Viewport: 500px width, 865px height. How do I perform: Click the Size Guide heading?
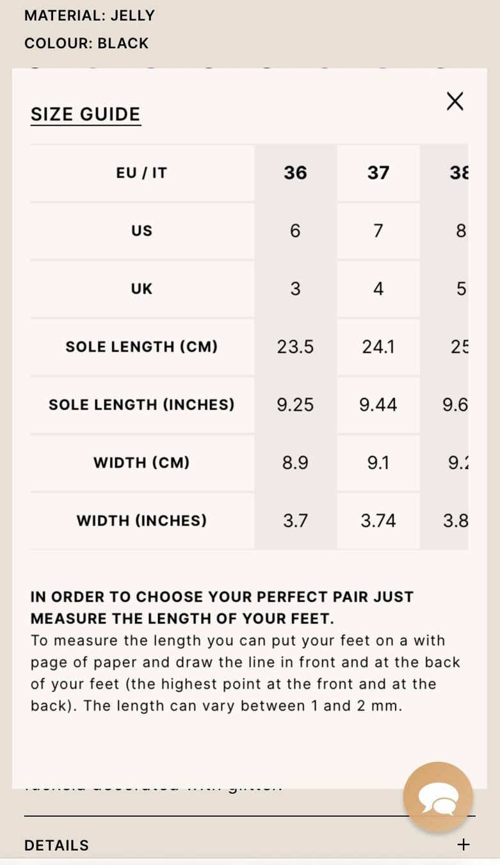[86, 114]
